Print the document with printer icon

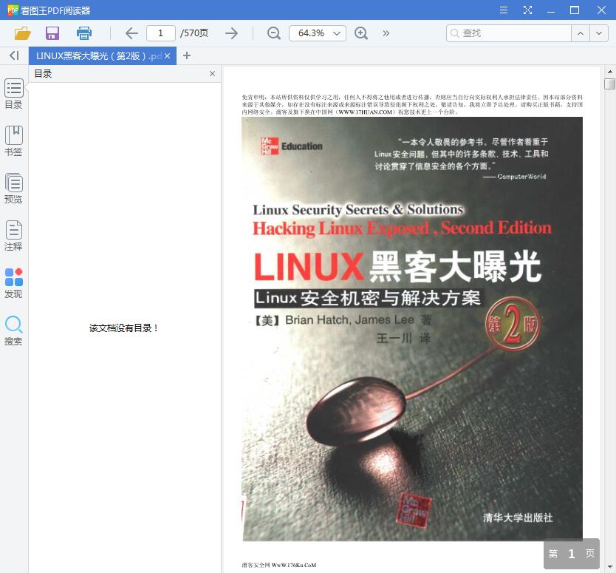pyautogui.click(x=83, y=33)
